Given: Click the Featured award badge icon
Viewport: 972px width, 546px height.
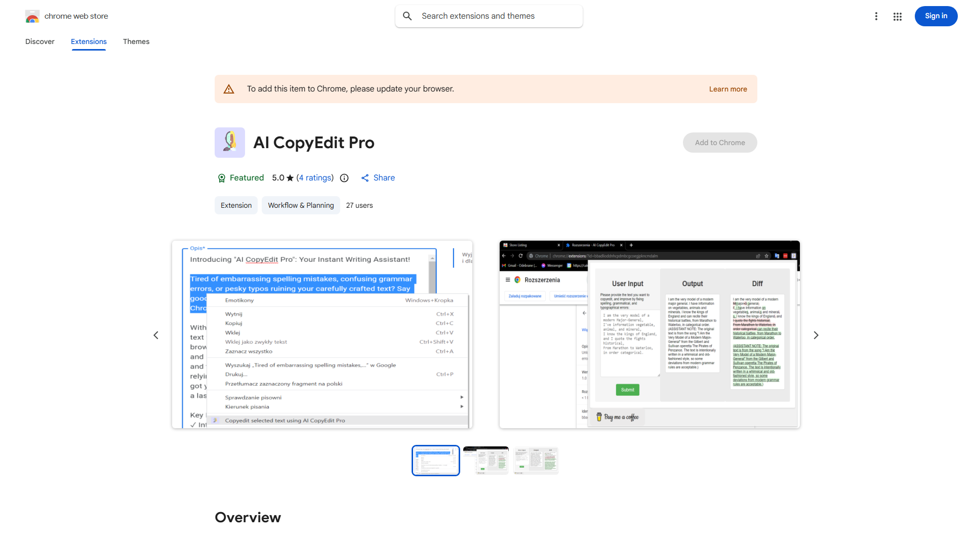Looking at the screenshot, I should [x=222, y=178].
